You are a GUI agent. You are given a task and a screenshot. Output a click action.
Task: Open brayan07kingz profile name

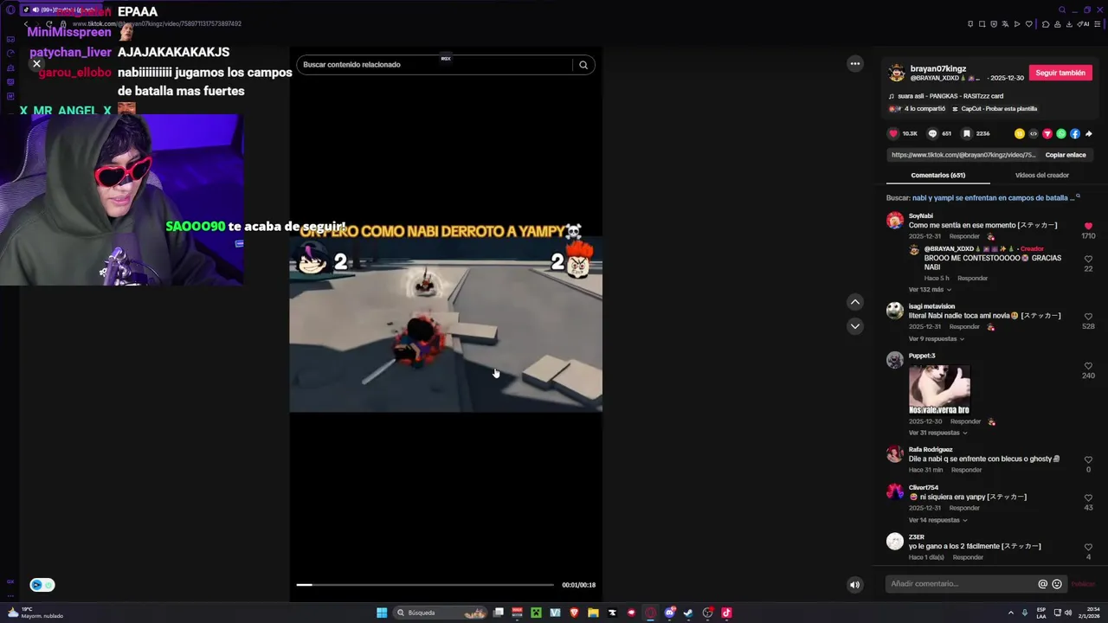pos(937,68)
